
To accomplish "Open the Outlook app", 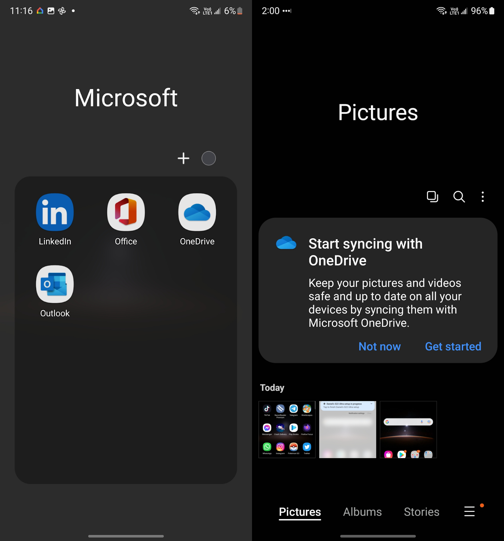I will [x=55, y=284].
